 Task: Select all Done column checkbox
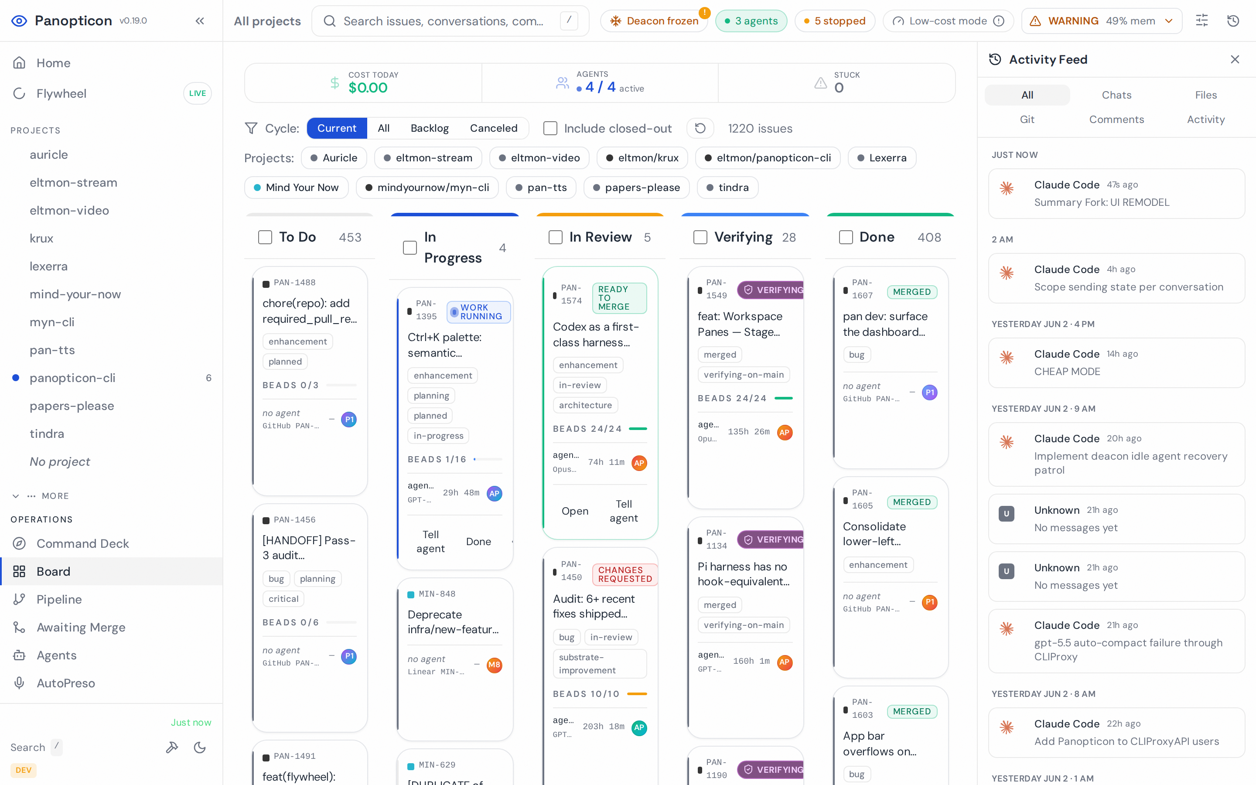(x=846, y=237)
